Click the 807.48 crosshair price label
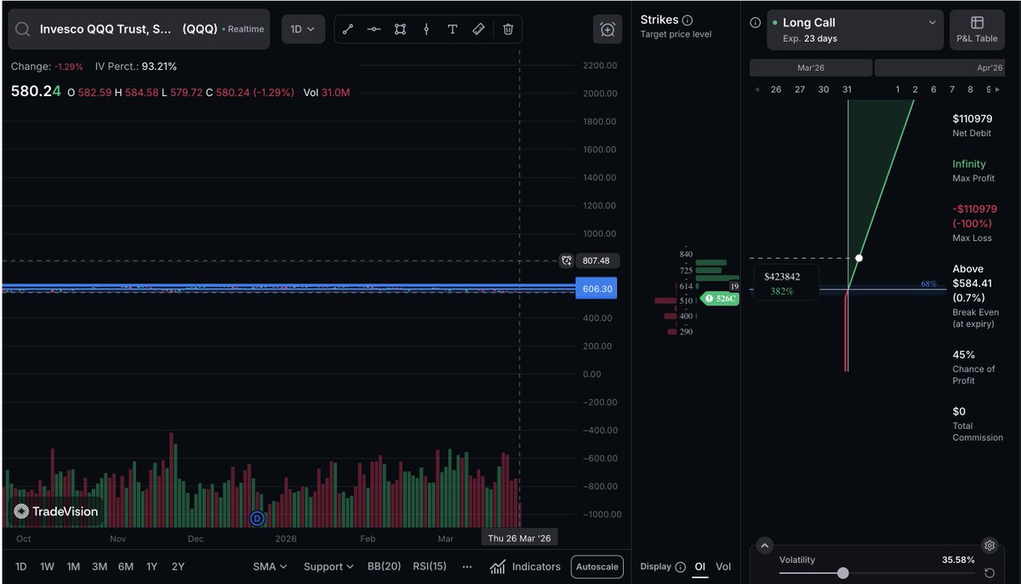The width and height of the screenshot is (1021, 584). coord(598,261)
